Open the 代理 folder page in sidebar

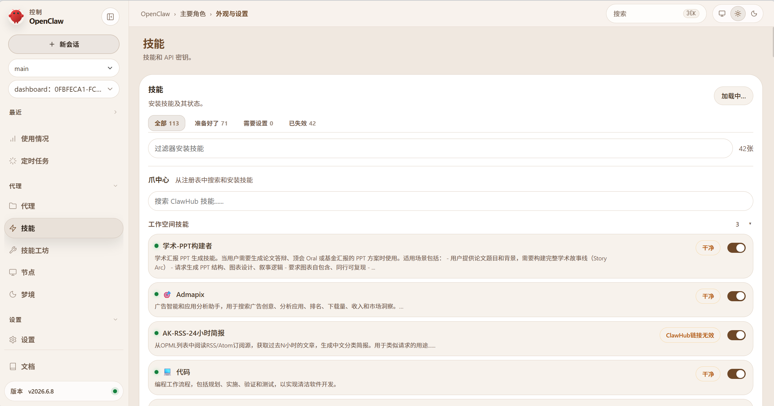point(64,206)
